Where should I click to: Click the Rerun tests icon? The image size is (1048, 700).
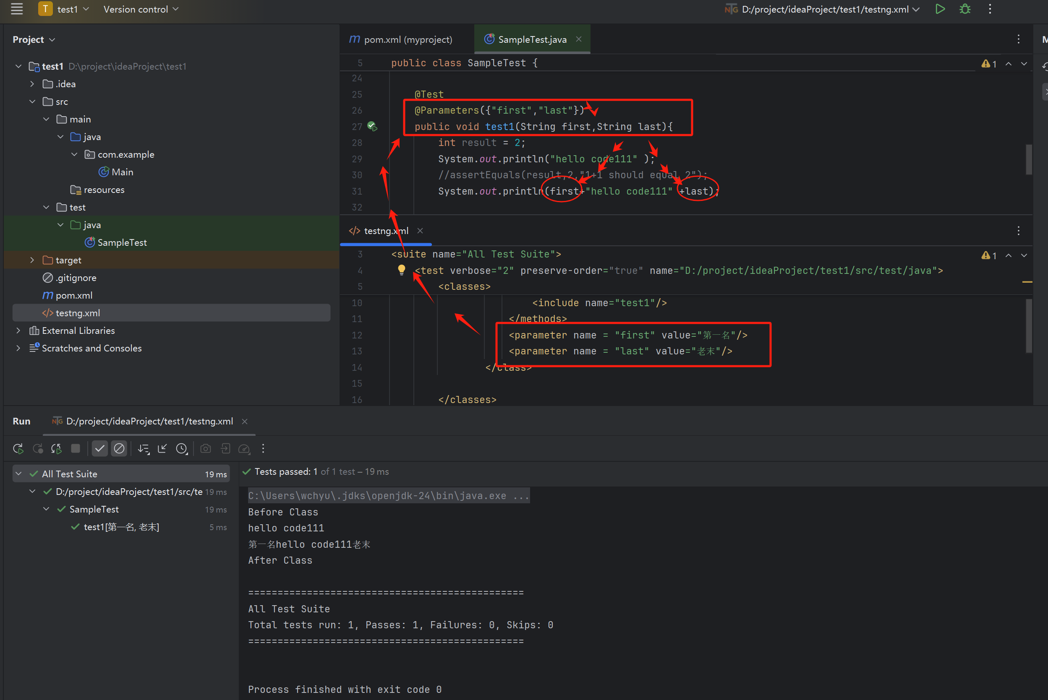18,449
